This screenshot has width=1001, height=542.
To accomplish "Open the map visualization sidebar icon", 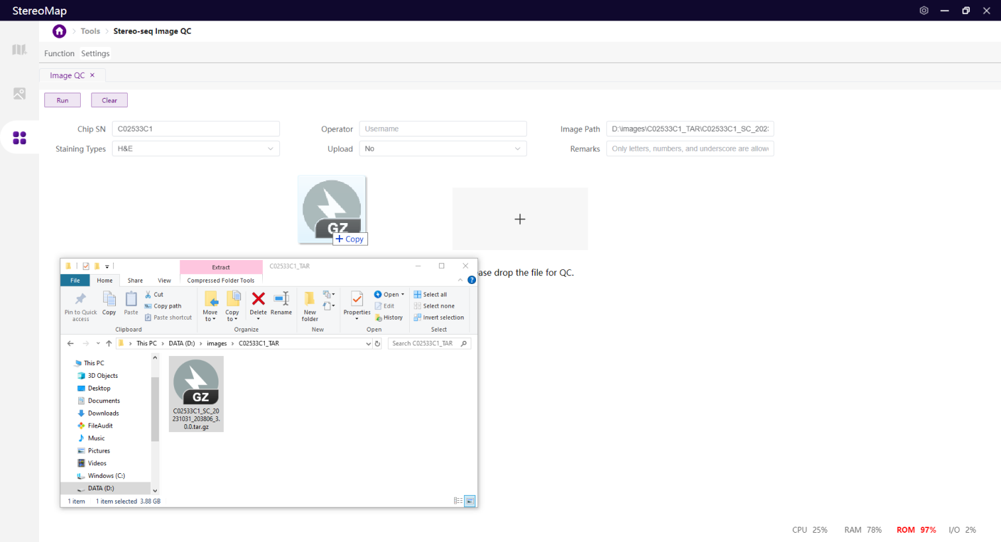I will click(x=19, y=50).
